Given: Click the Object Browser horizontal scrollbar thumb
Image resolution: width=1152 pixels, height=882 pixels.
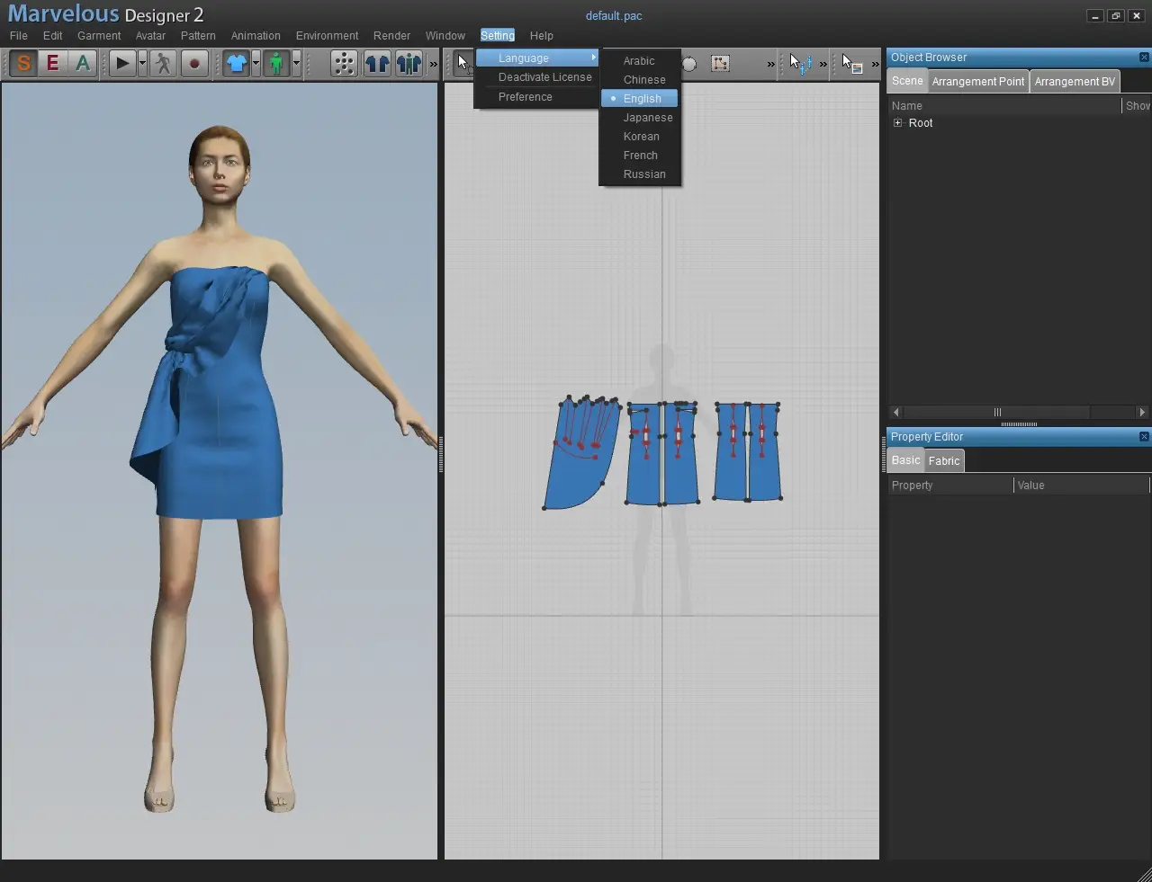Looking at the screenshot, I should click(996, 412).
